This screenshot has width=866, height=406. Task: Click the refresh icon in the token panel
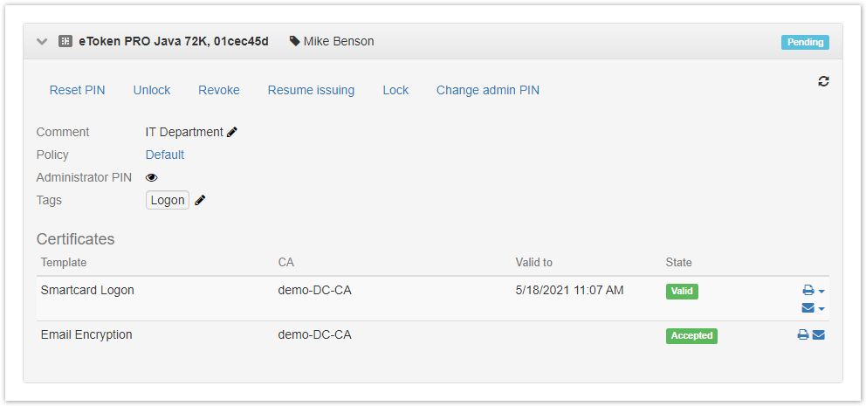tap(823, 81)
